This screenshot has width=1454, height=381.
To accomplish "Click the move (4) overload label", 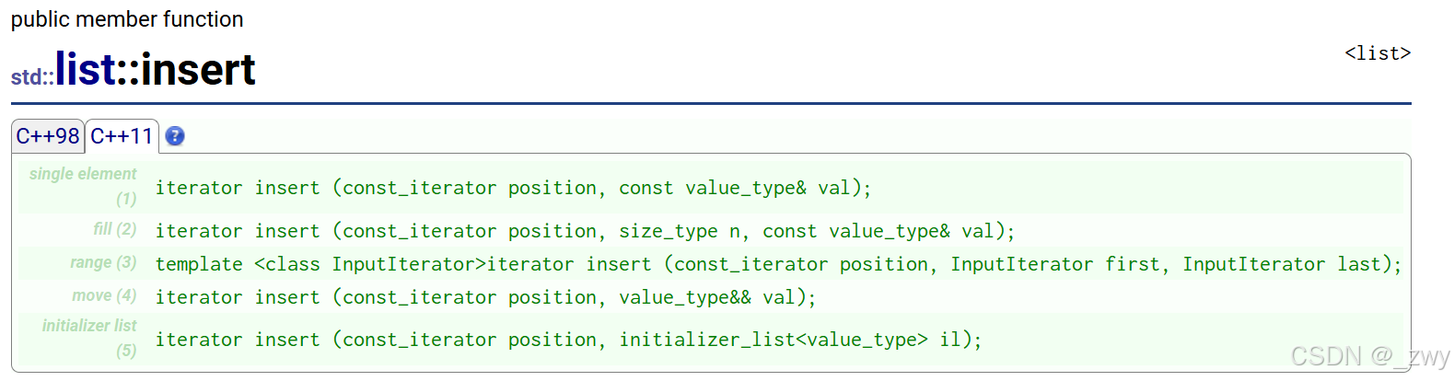I will [x=104, y=296].
